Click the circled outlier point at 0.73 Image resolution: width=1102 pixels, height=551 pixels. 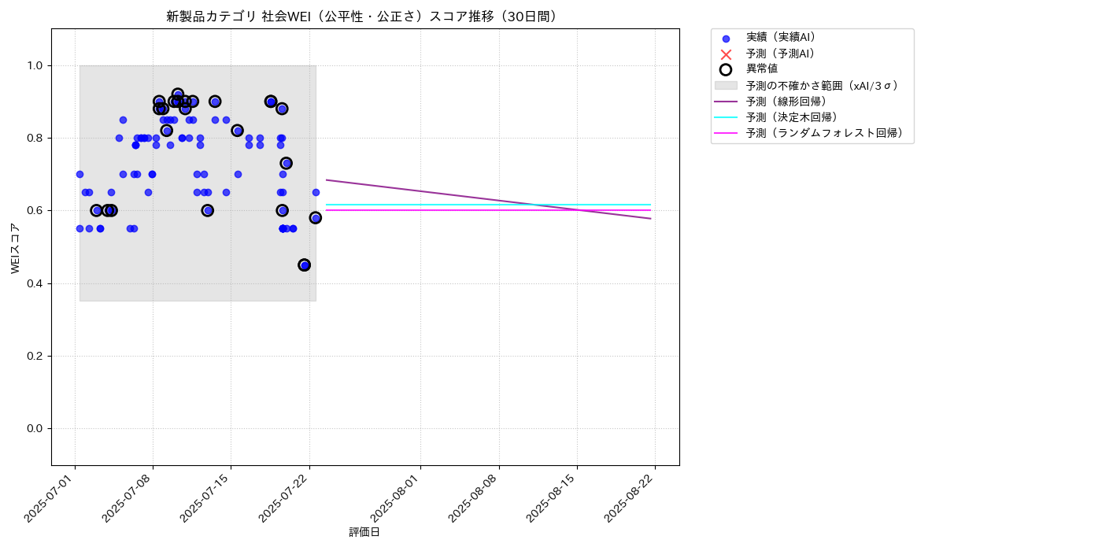pos(287,163)
